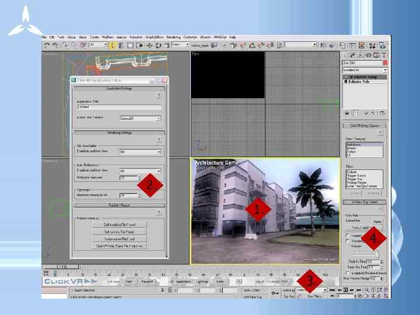Image resolution: width=420 pixels, height=315 pixels.
Task: Click the Screensaver File (*.scr) button
Action: click(119, 239)
